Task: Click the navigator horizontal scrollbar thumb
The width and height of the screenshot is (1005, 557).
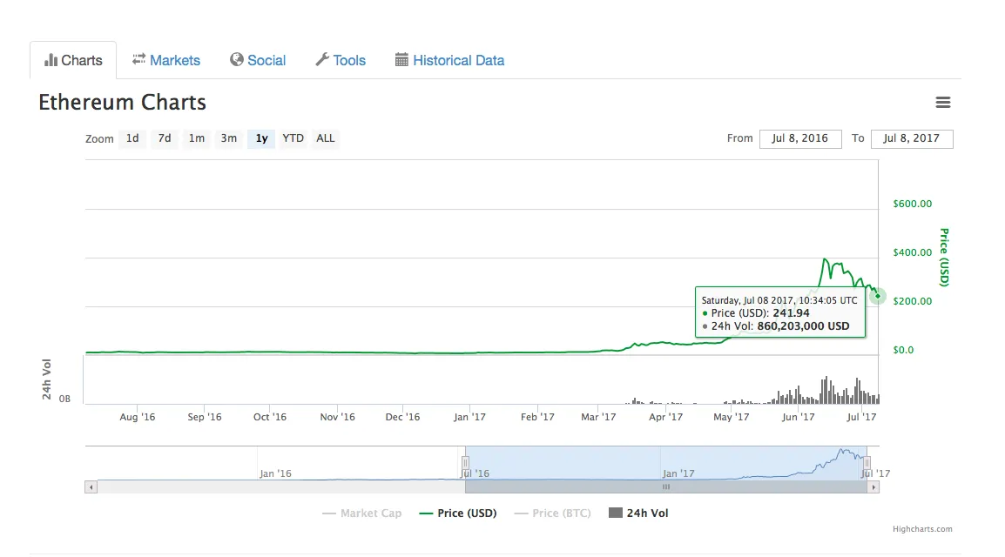Action: pos(666,487)
